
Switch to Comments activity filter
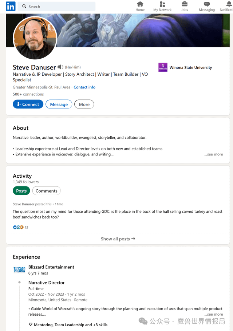(x=47, y=191)
